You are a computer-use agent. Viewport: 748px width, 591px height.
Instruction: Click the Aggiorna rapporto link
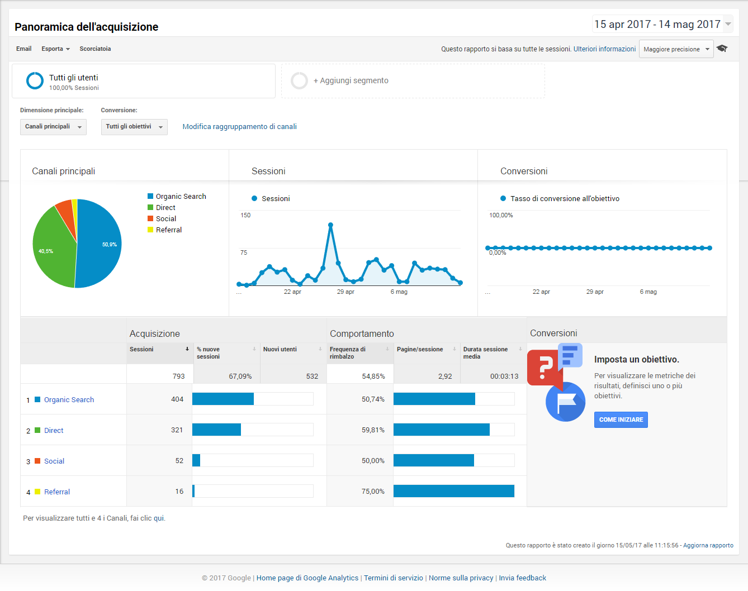pyautogui.click(x=708, y=545)
